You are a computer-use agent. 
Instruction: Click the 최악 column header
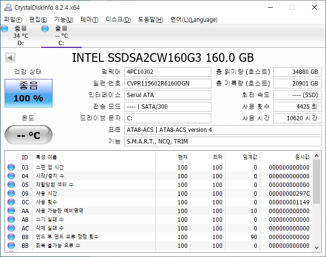coord(207,157)
